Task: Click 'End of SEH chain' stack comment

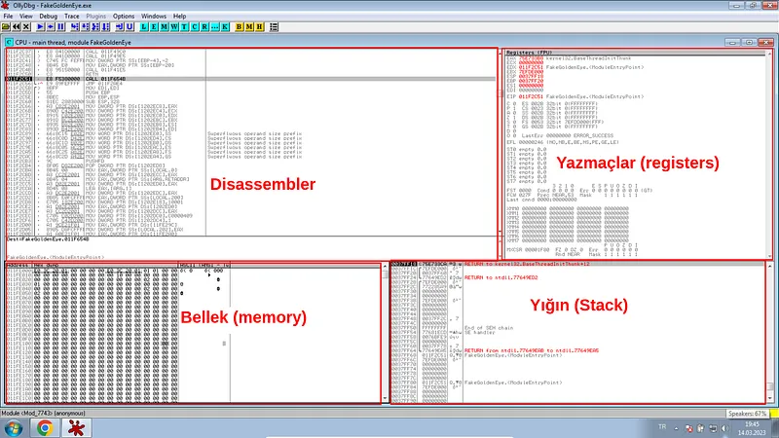Action: coord(489,328)
